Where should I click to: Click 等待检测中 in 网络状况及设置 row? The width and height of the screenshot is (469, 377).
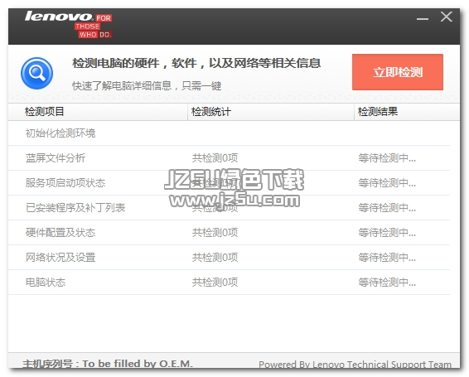387,258
